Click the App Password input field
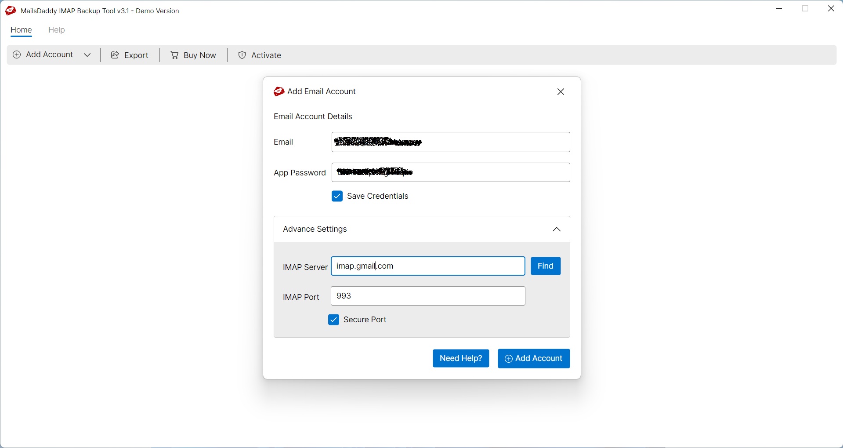The height and width of the screenshot is (448, 843). (x=451, y=172)
